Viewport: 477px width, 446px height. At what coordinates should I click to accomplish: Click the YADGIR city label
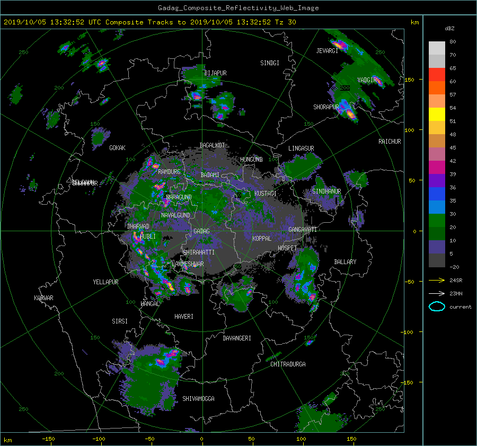click(x=367, y=80)
